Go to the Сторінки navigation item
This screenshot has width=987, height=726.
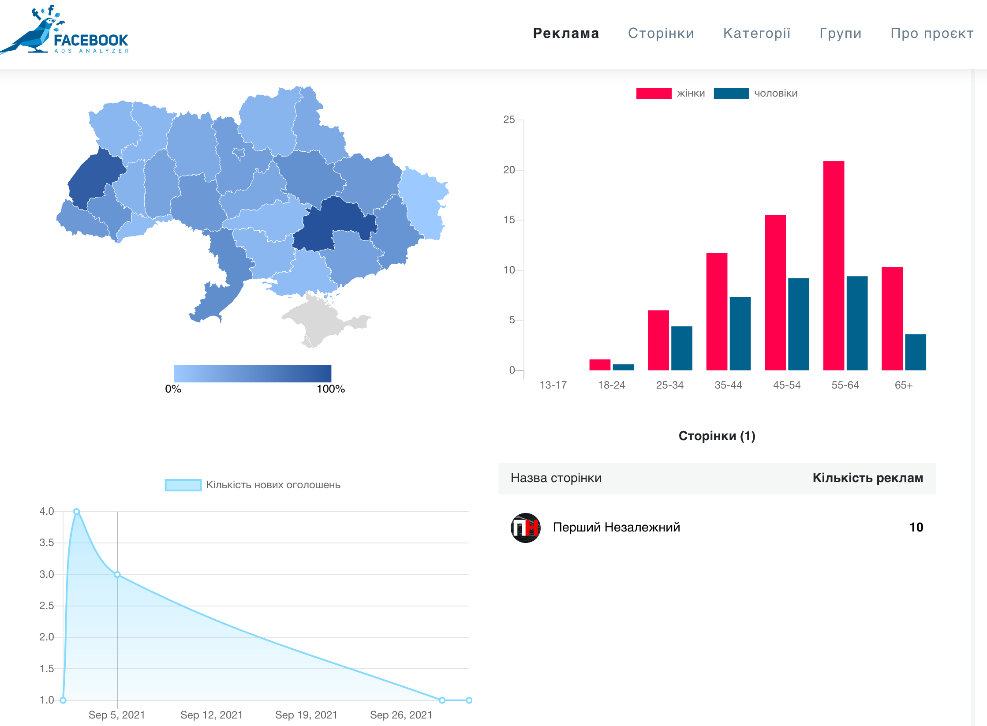click(x=661, y=34)
